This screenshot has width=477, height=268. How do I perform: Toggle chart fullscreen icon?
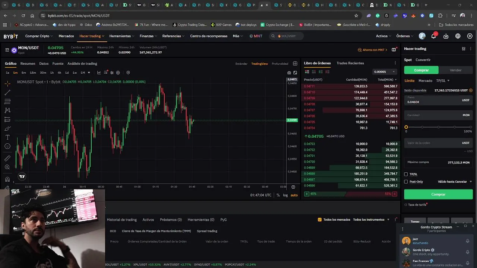[295, 73]
